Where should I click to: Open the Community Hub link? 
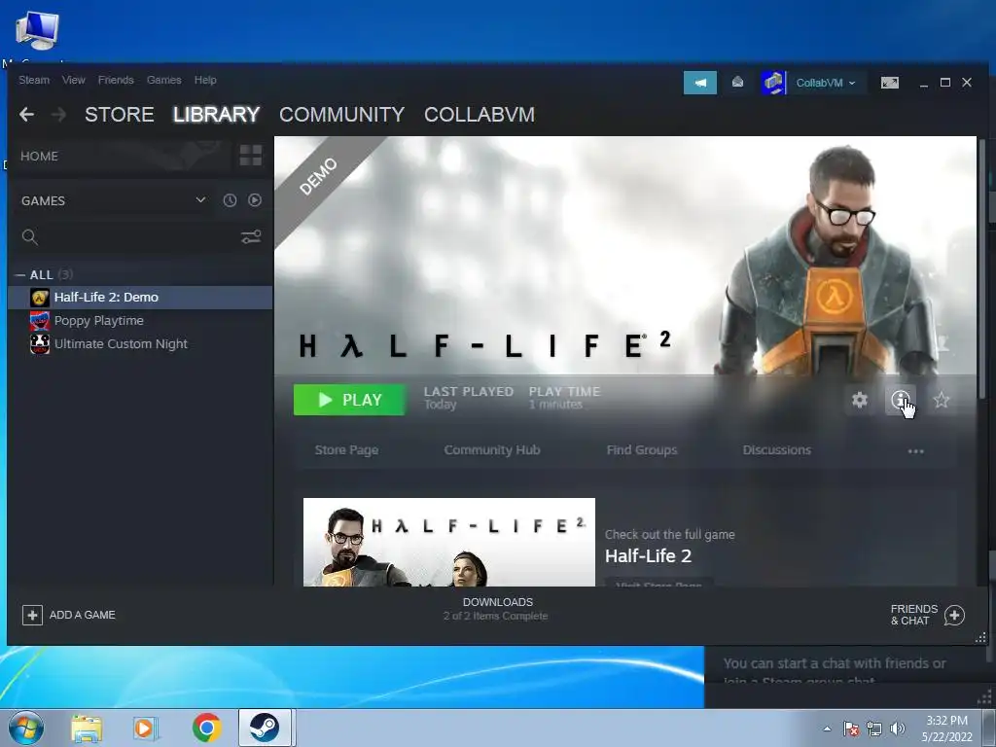pos(492,450)
